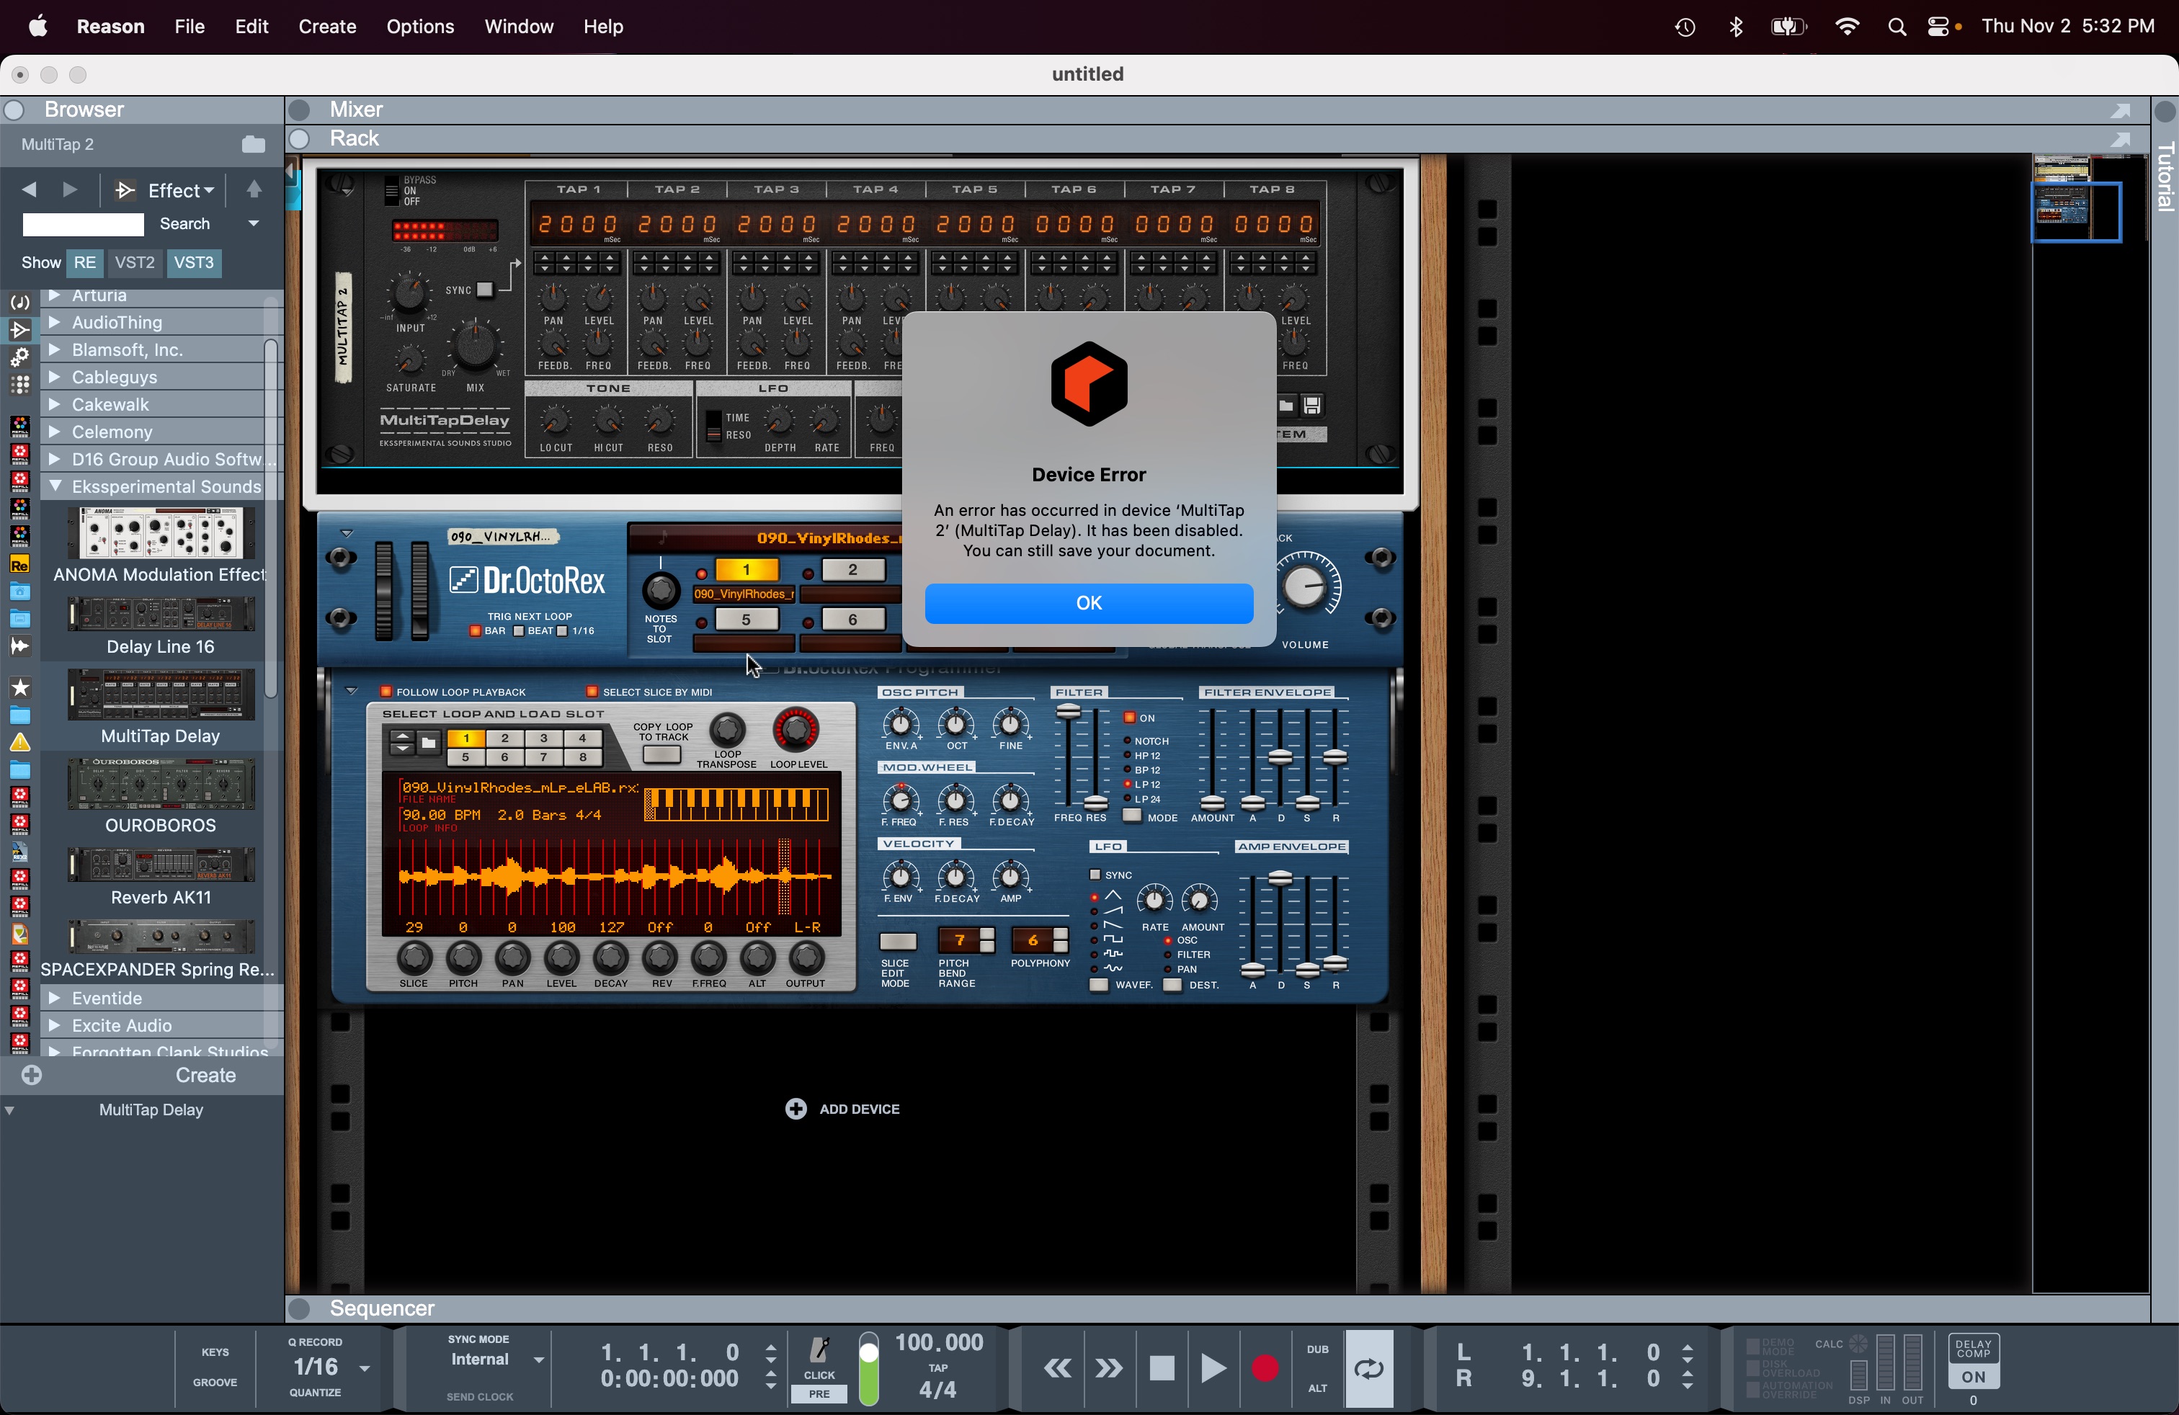The height and width of the screenshot is (1415, 2179).
Task: Open the Options menu
Action: tap(420, 27)
